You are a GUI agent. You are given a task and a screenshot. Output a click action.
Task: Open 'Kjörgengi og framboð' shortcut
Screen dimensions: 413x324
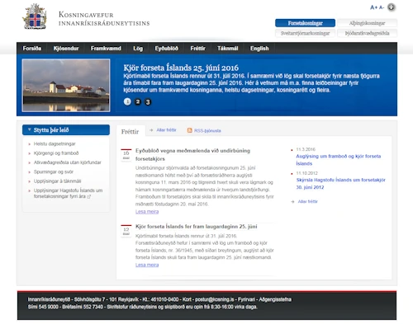click(56, 153)
